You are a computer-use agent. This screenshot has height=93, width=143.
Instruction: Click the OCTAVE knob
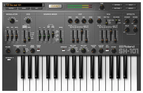tap(114, 51)
